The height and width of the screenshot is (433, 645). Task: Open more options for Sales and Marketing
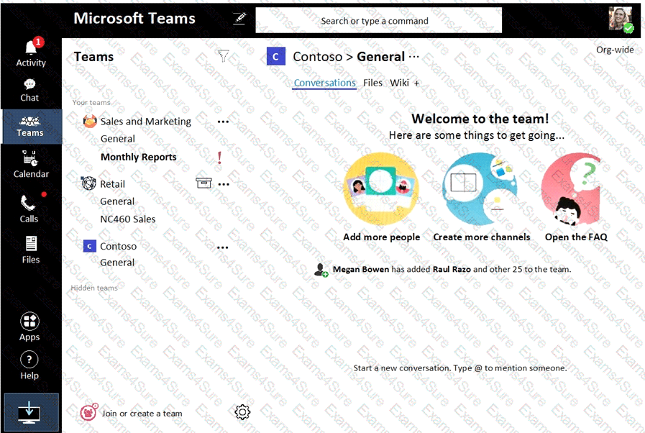(x=223, y=122)
